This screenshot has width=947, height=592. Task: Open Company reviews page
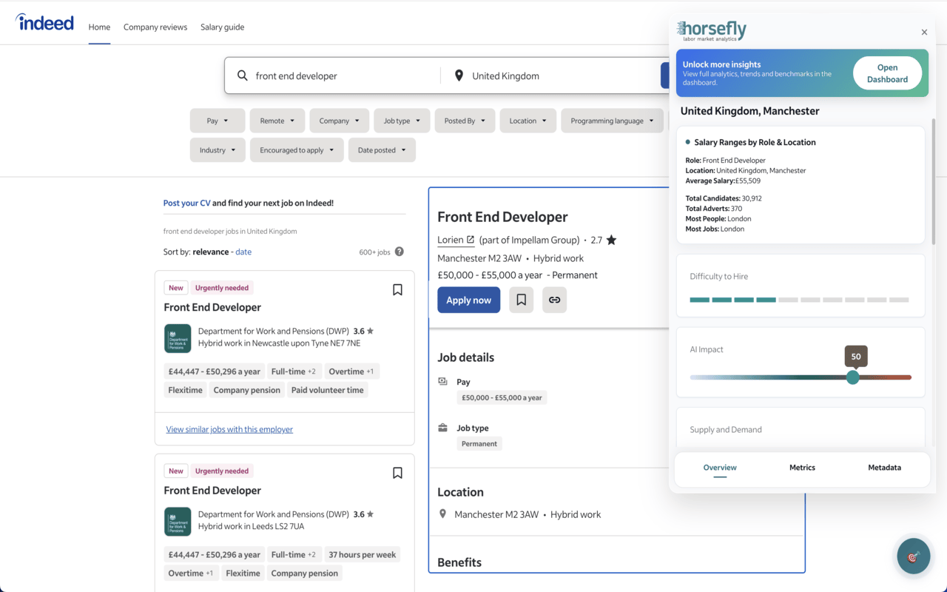pyautogui.click(x=155, y=27)
